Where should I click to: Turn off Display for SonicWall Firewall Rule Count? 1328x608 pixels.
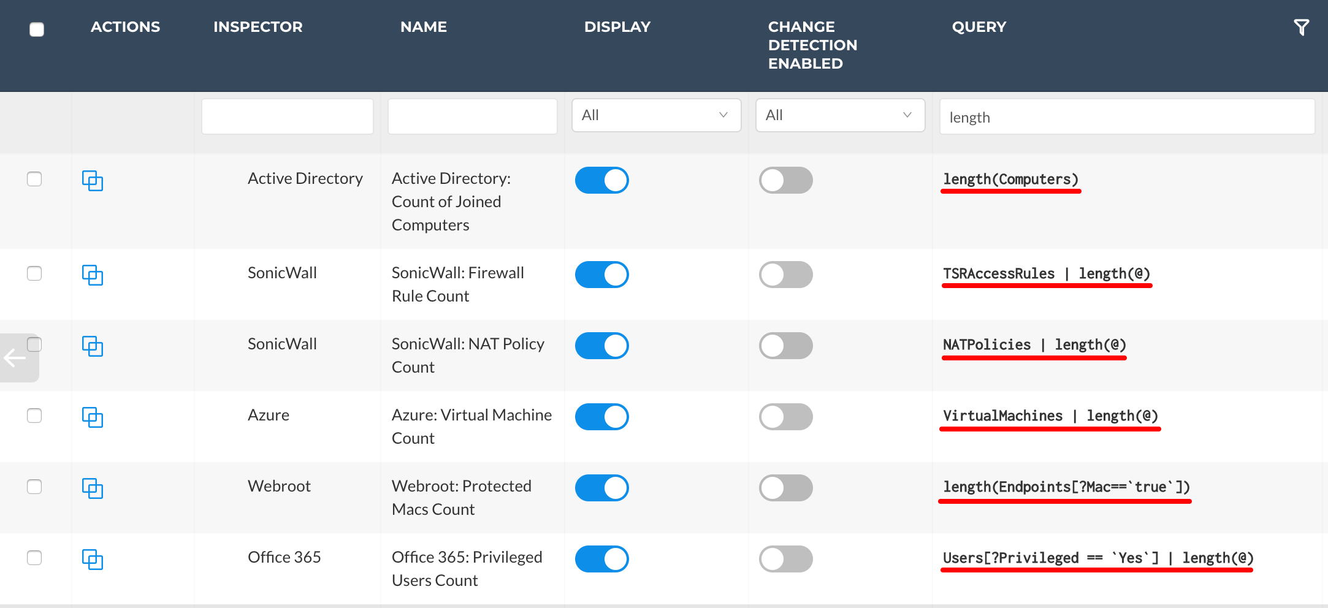pos(602,275)
